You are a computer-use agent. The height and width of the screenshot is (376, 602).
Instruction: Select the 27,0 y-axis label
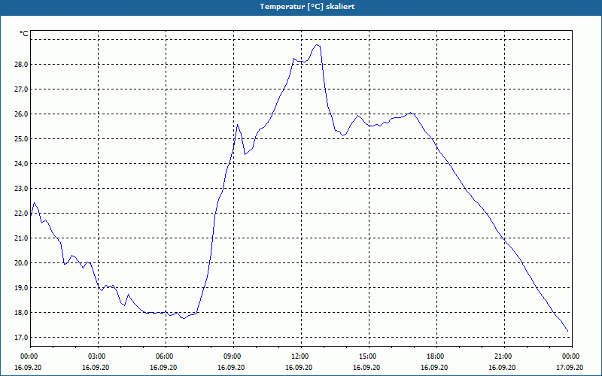[21, 89]
